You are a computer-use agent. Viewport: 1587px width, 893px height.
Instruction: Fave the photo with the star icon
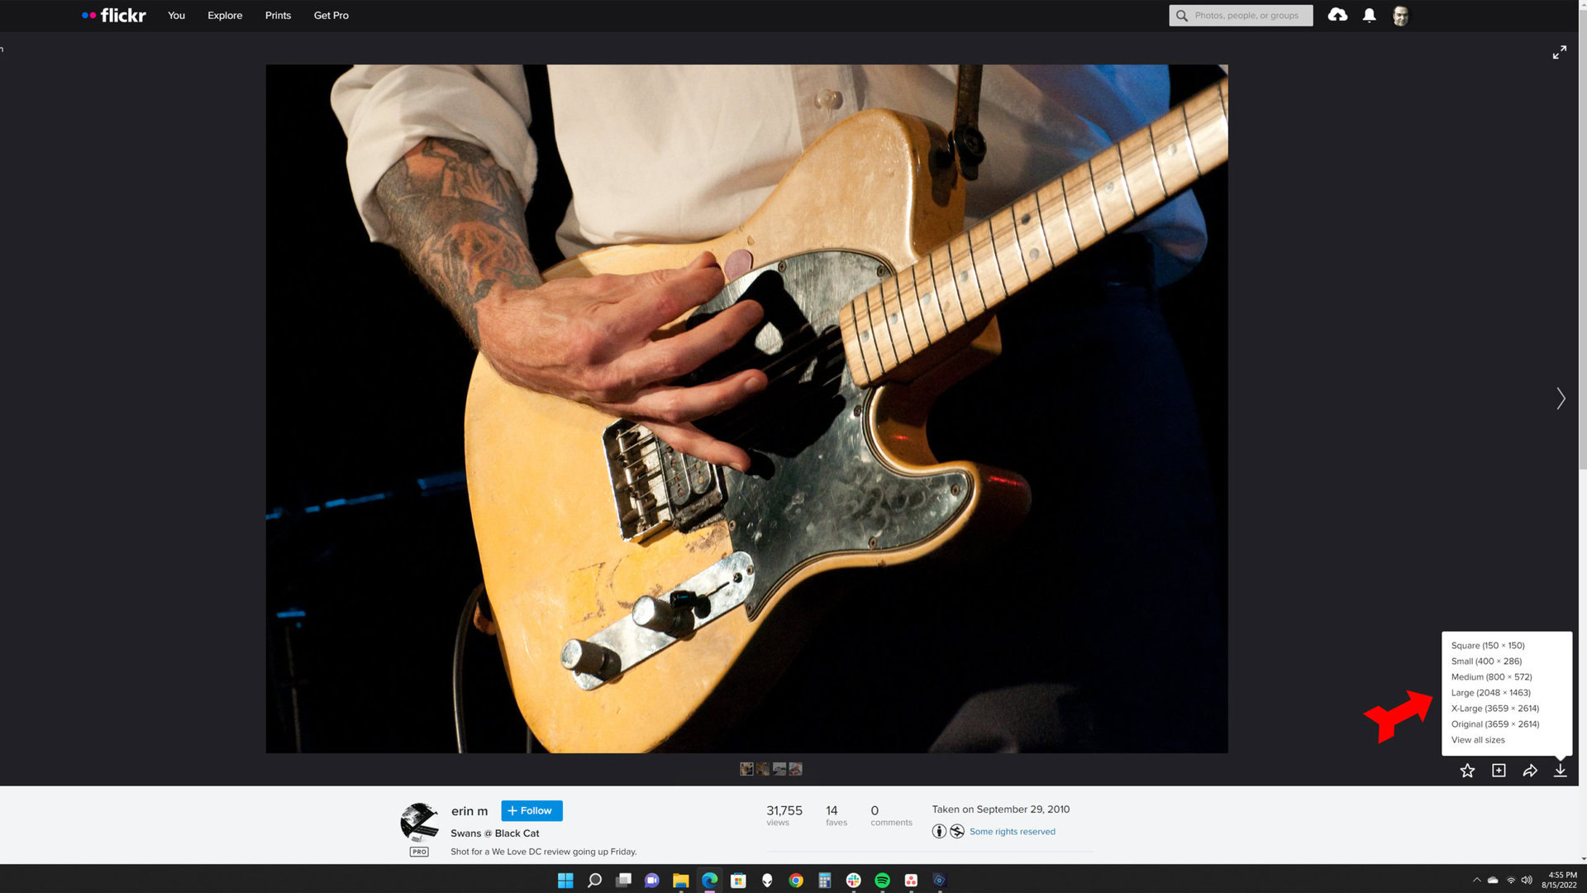tap(1467, 771)
